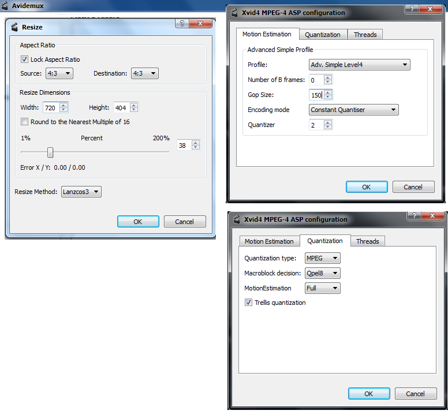
Task: Click the Quantizer field showing 2
Action: (316, 125)
